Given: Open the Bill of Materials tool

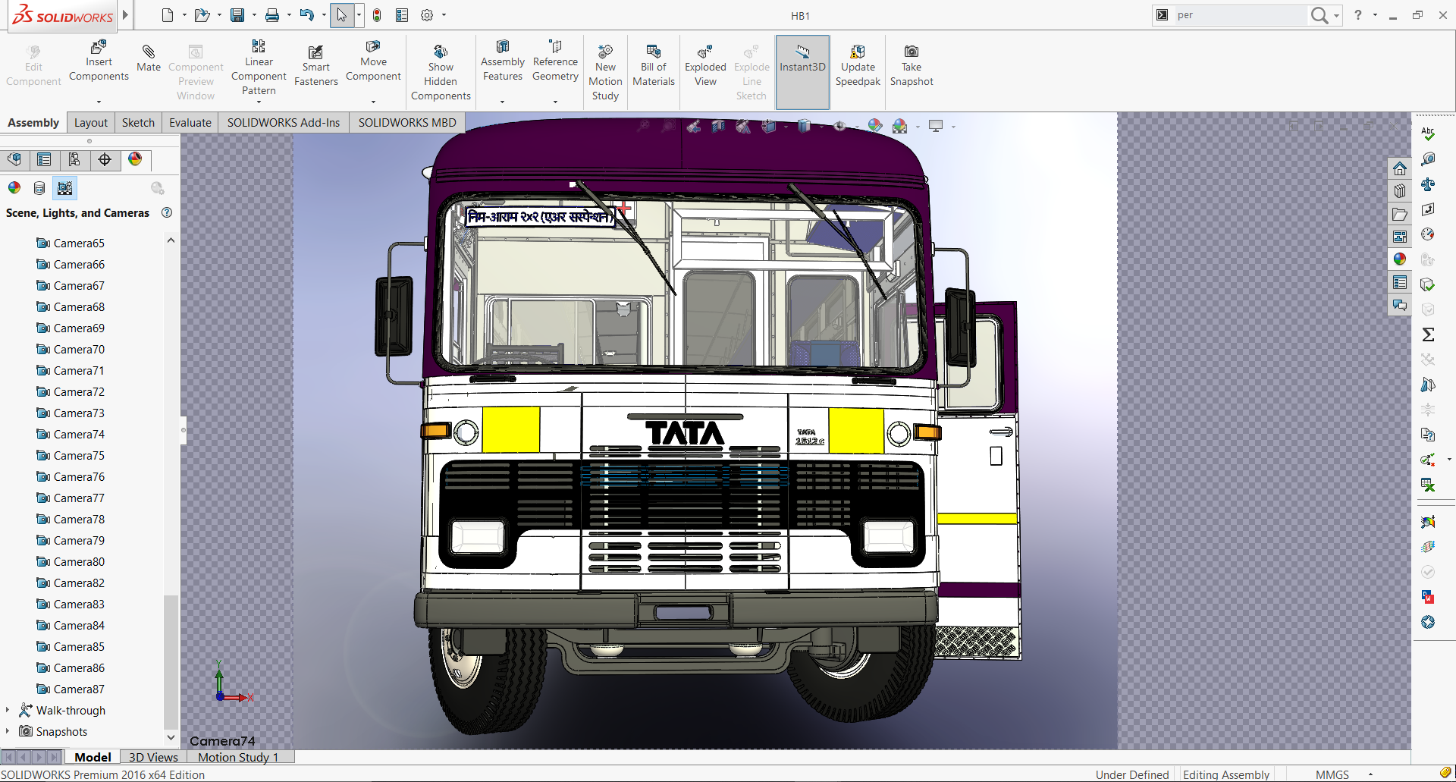Looking at the screenshot, I should coord(653,52).
